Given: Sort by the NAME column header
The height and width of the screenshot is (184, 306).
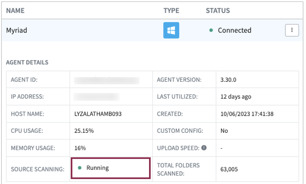Looking at the screenshot, I should (x=15, y=11).
